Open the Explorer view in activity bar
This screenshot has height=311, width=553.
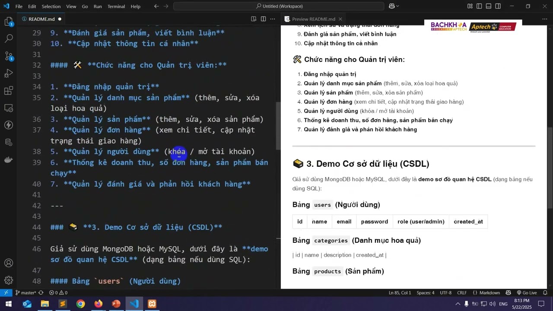click(9, 22)
